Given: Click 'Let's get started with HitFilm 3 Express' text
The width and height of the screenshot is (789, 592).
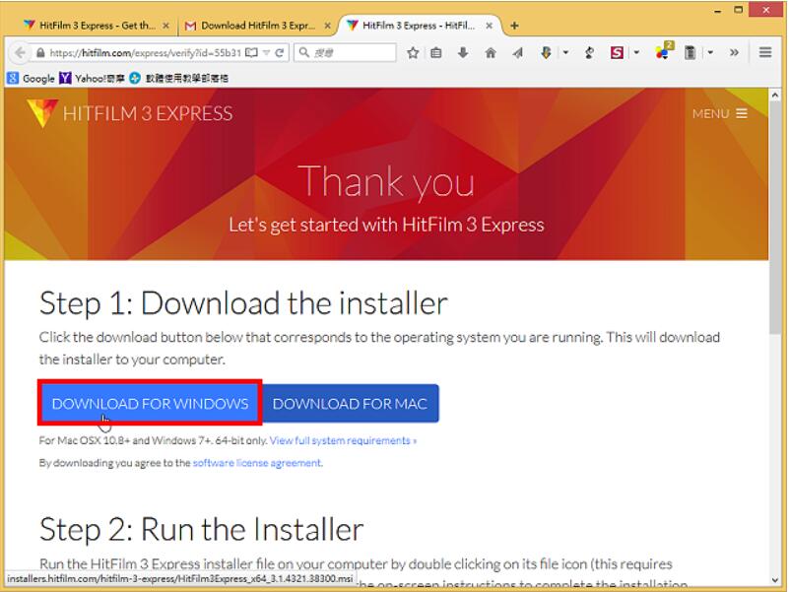Looking at the screenshot, I should tap(386, 225).
